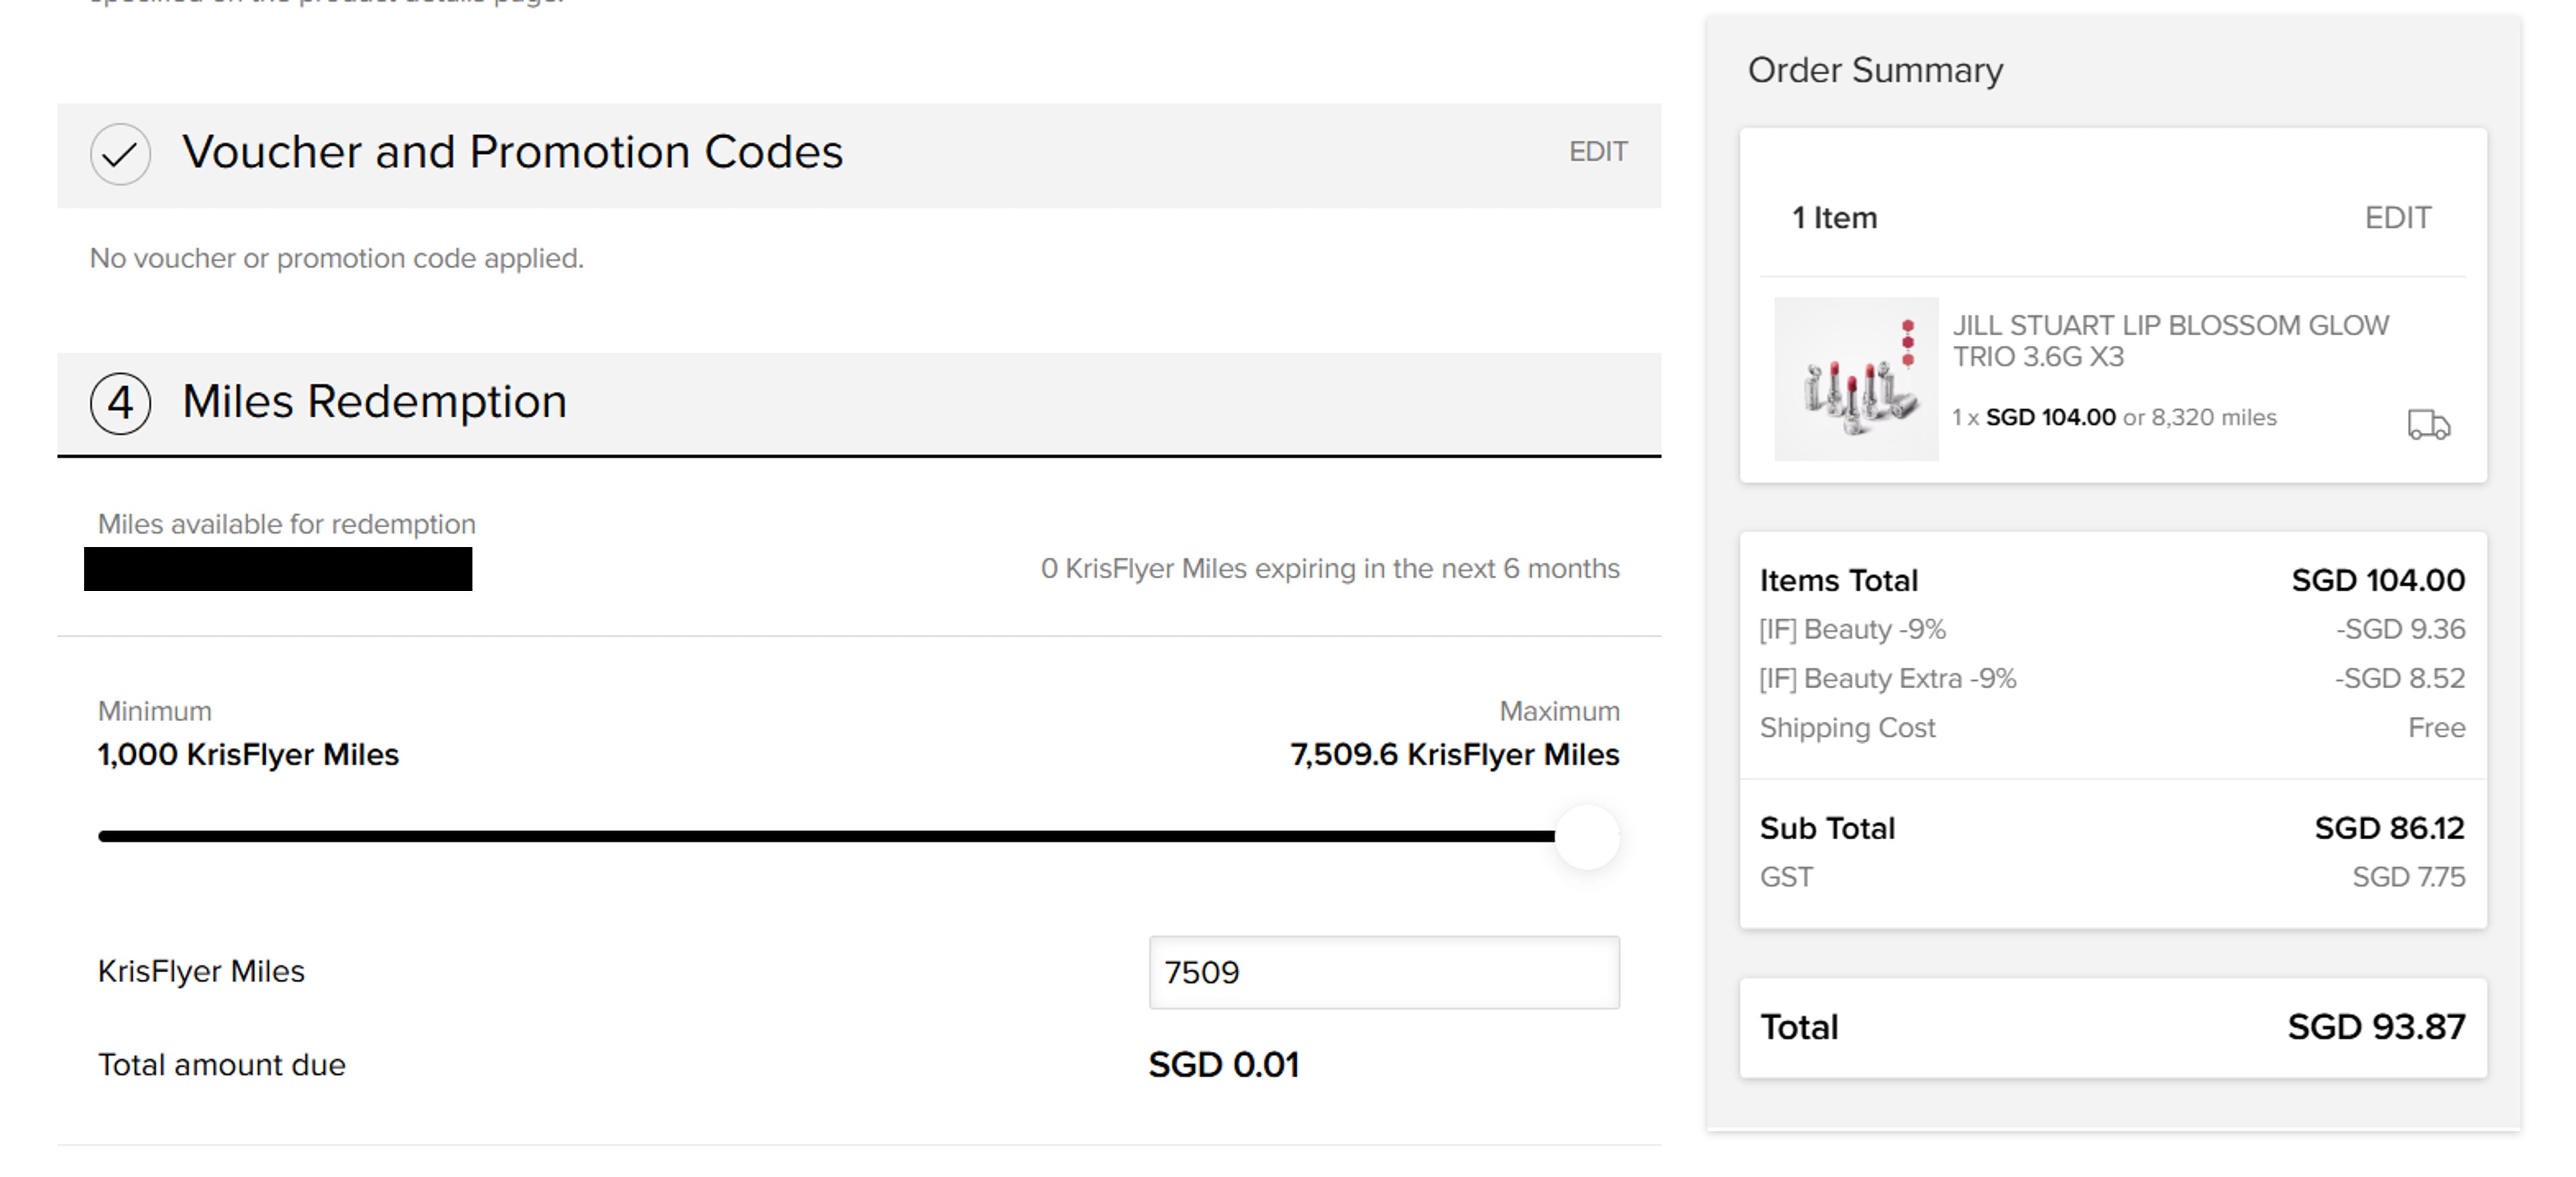Click the SGD 0.01 total amount due
This screenshot has width=2576, height=1177.
pyautogui.click(x=1223, y=1065)
